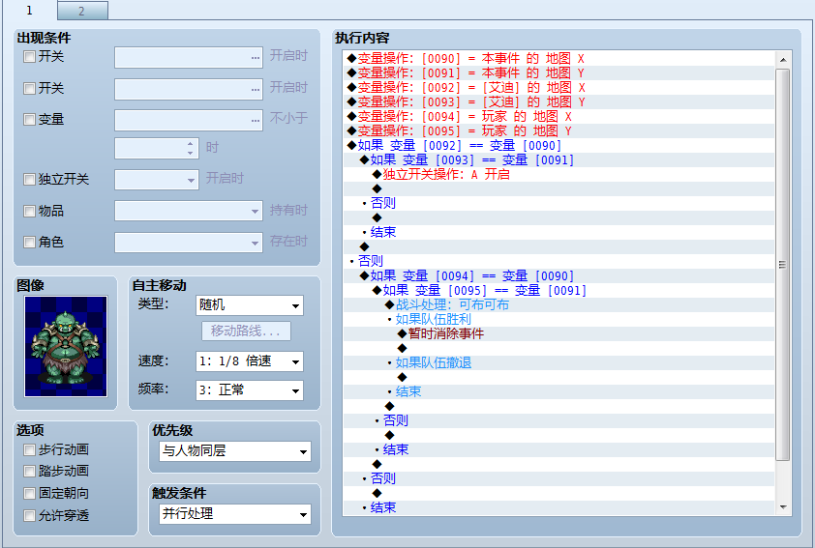Open the 变量 selector ellipsis button
815x548 pixels.
click(x=256, y=121)
